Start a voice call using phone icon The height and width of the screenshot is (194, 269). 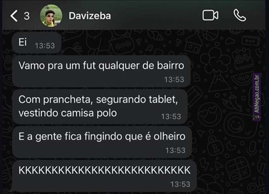240,16
